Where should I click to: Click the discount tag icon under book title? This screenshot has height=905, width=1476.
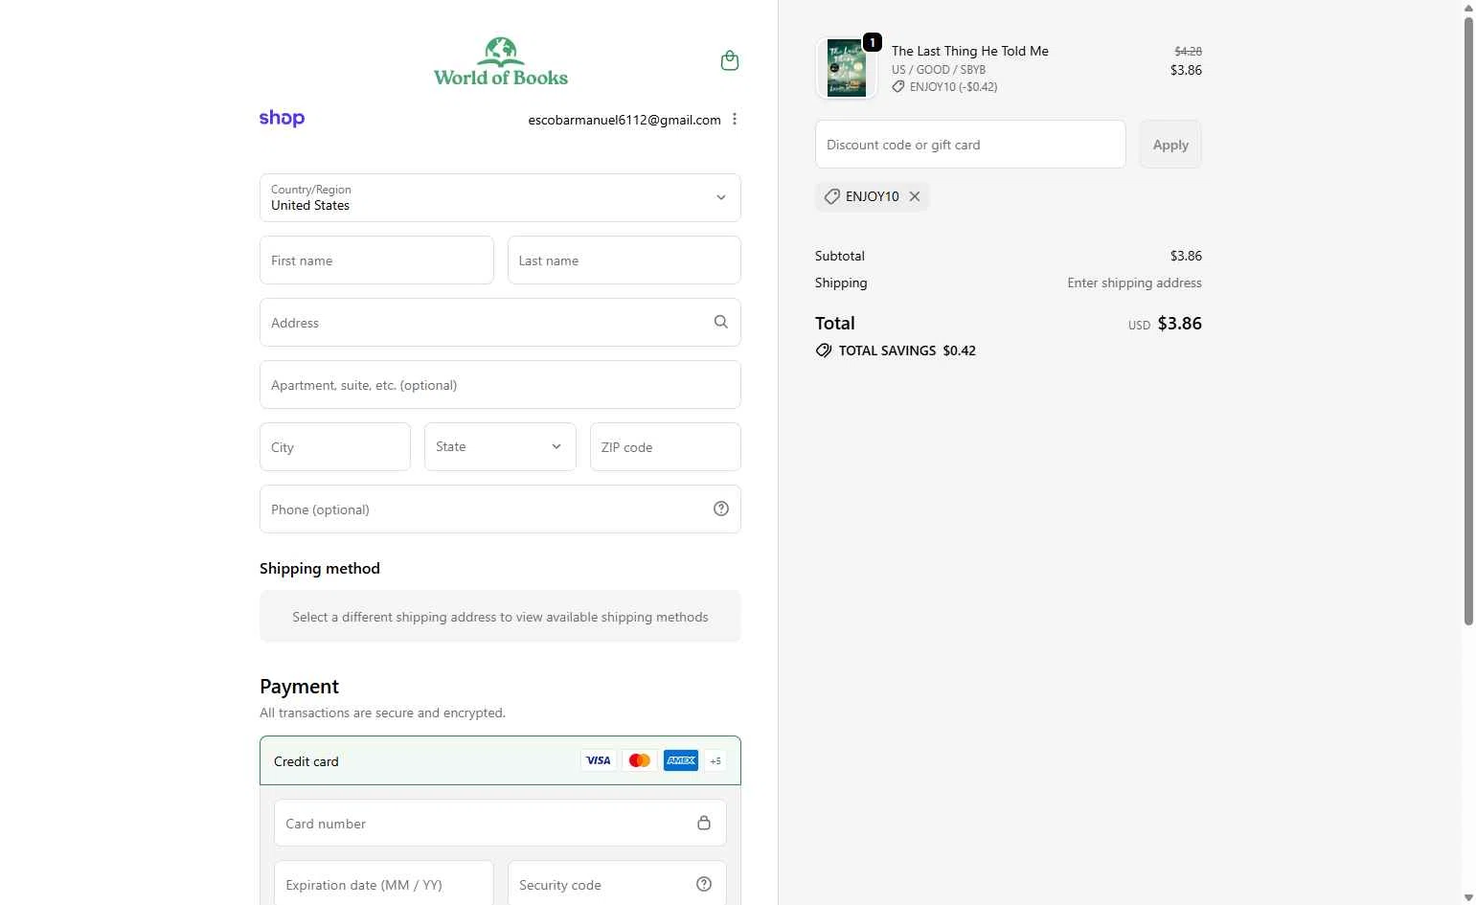[898, 87]
